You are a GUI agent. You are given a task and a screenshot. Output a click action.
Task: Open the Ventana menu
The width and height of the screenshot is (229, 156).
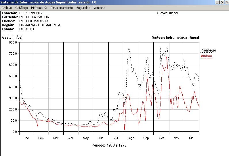99,8
